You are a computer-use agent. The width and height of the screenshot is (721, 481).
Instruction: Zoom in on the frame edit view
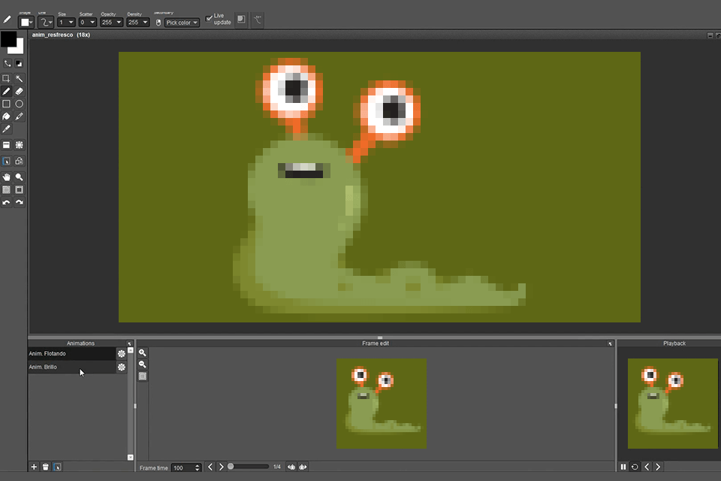point(142,352)
